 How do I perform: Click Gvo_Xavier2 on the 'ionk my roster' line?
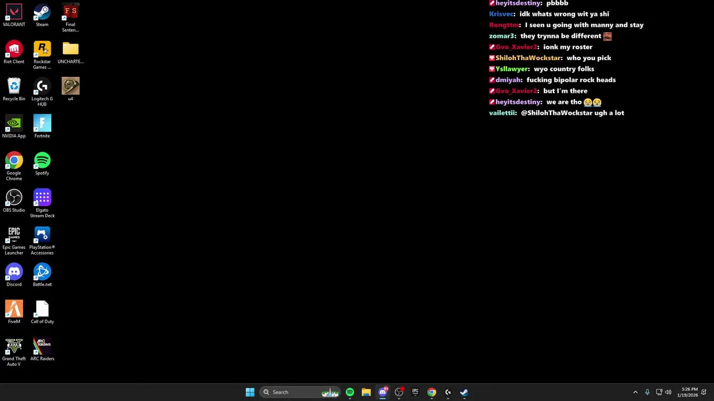click(x=517, y=47)
